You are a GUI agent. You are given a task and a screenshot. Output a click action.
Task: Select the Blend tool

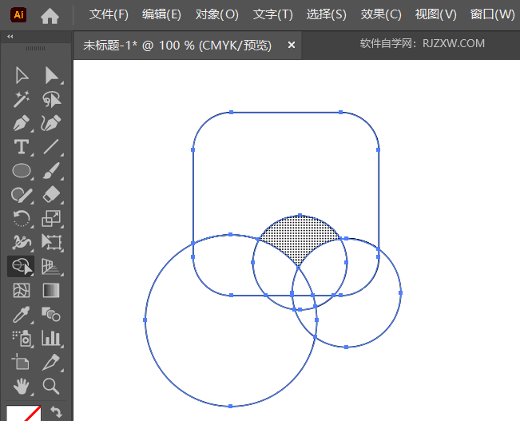coord(51,314)
